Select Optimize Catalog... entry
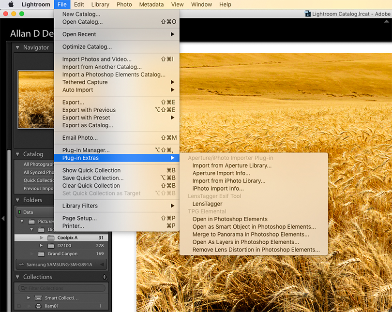 (117, 47)
